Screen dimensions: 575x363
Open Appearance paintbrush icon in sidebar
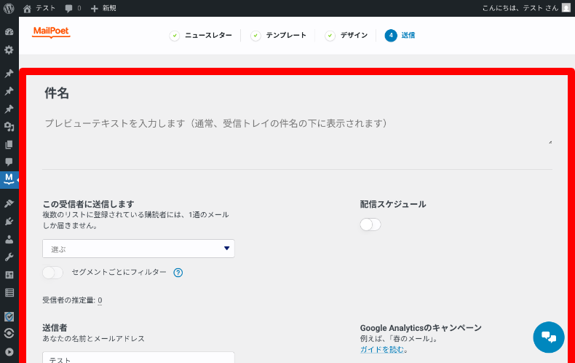point(9,203)
